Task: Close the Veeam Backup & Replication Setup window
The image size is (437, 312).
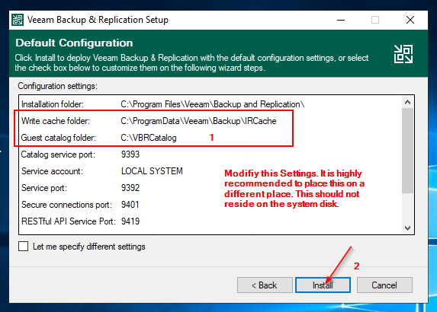Action: pos(410,20)
